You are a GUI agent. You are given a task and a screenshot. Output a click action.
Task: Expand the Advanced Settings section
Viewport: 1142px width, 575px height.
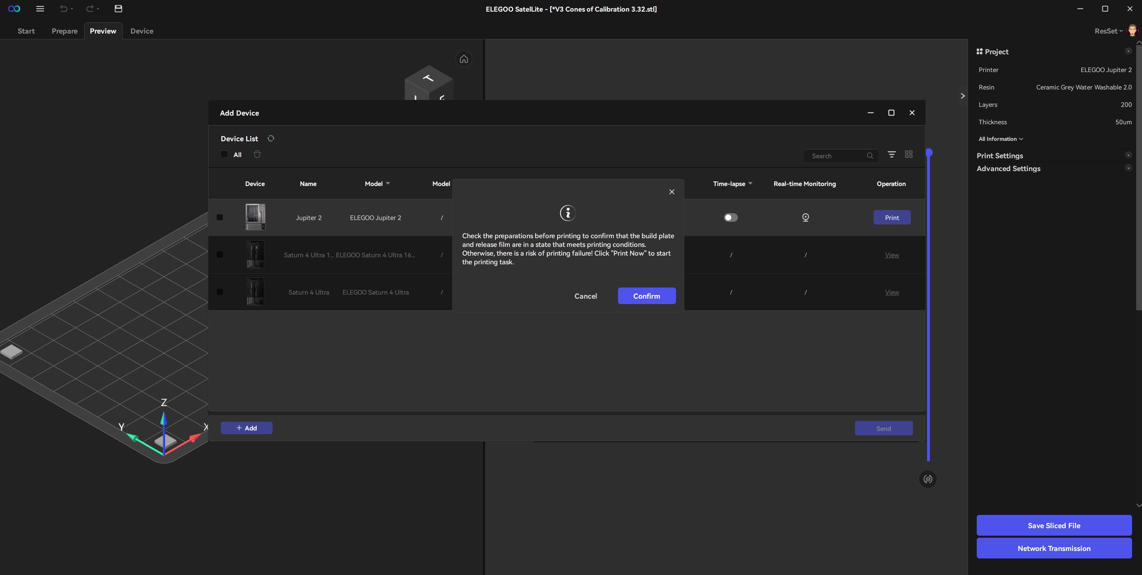point(1128,168)
